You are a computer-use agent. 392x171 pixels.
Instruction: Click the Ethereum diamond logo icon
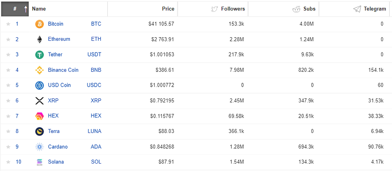(x=40, y=40)
